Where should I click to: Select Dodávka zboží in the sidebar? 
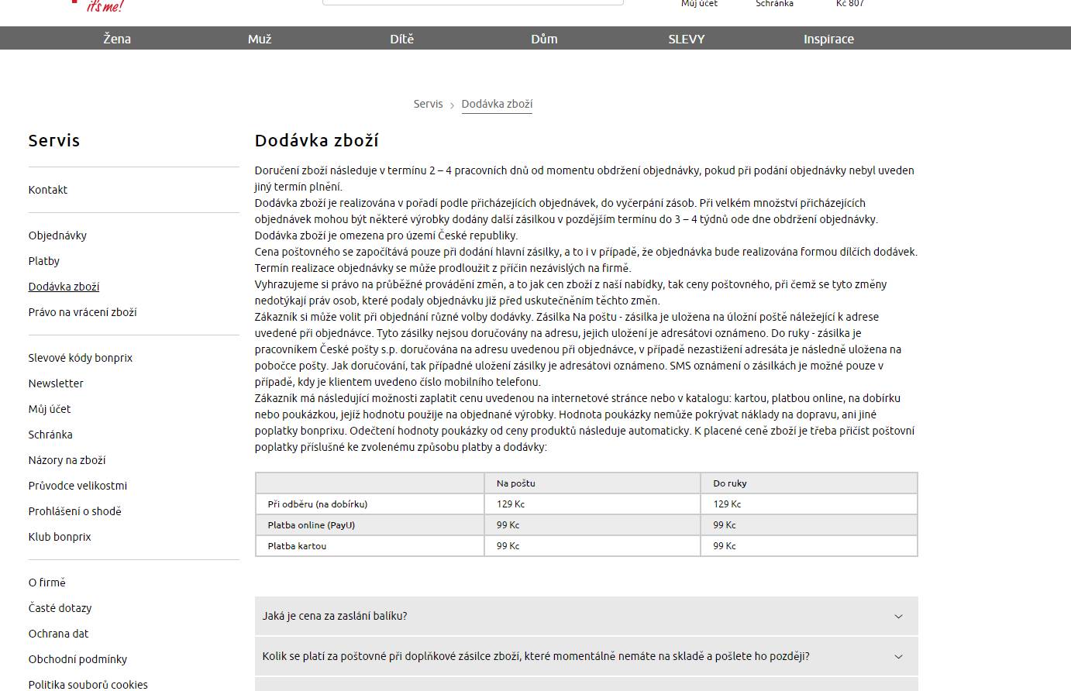(x=64, y=287)
